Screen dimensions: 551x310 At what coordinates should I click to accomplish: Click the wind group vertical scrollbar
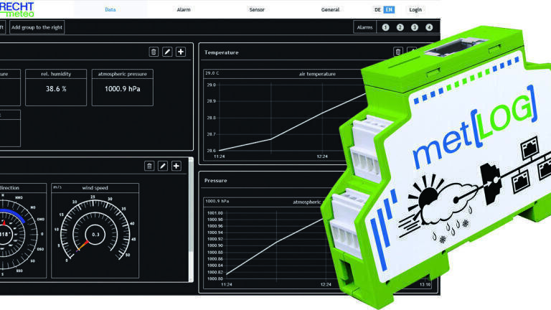[x=191, y=220]
